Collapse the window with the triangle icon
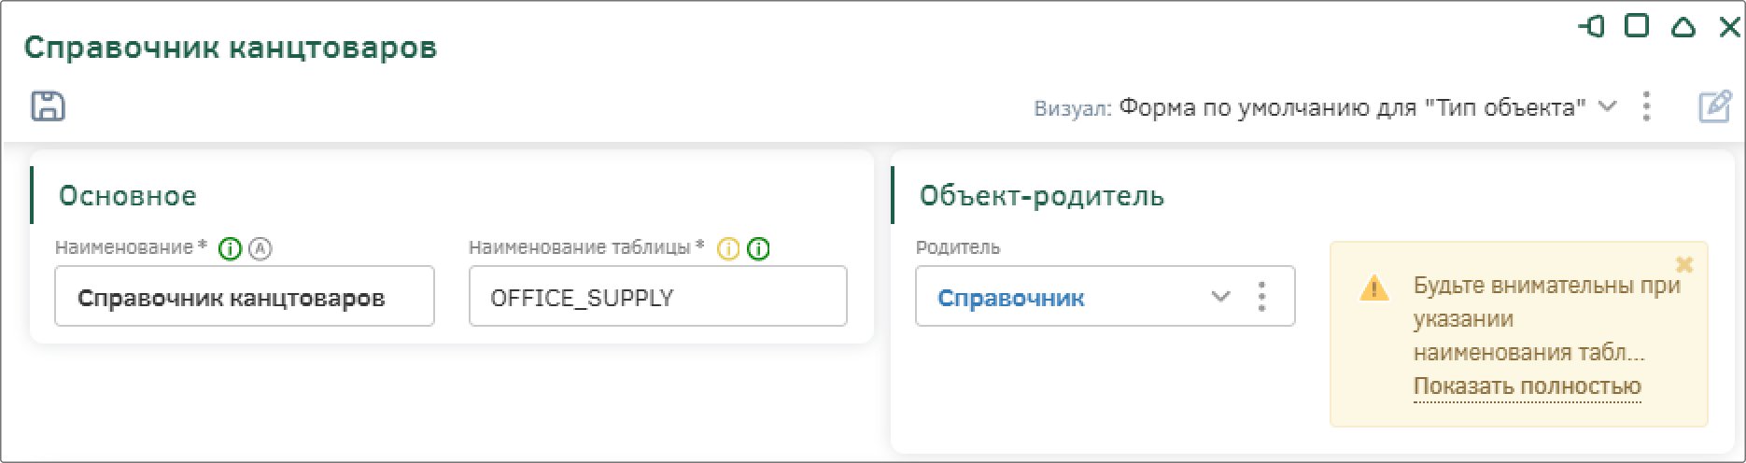This screenshot has width=1746, height=463. [x=1683, y=27]
